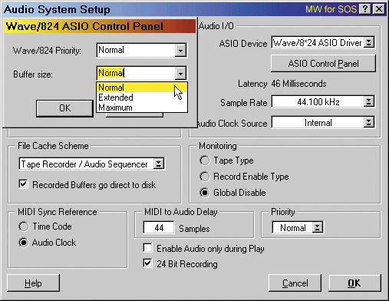Toggle Enable Audio only during Play
389x301 pixels.
click(x=148, y=248)
